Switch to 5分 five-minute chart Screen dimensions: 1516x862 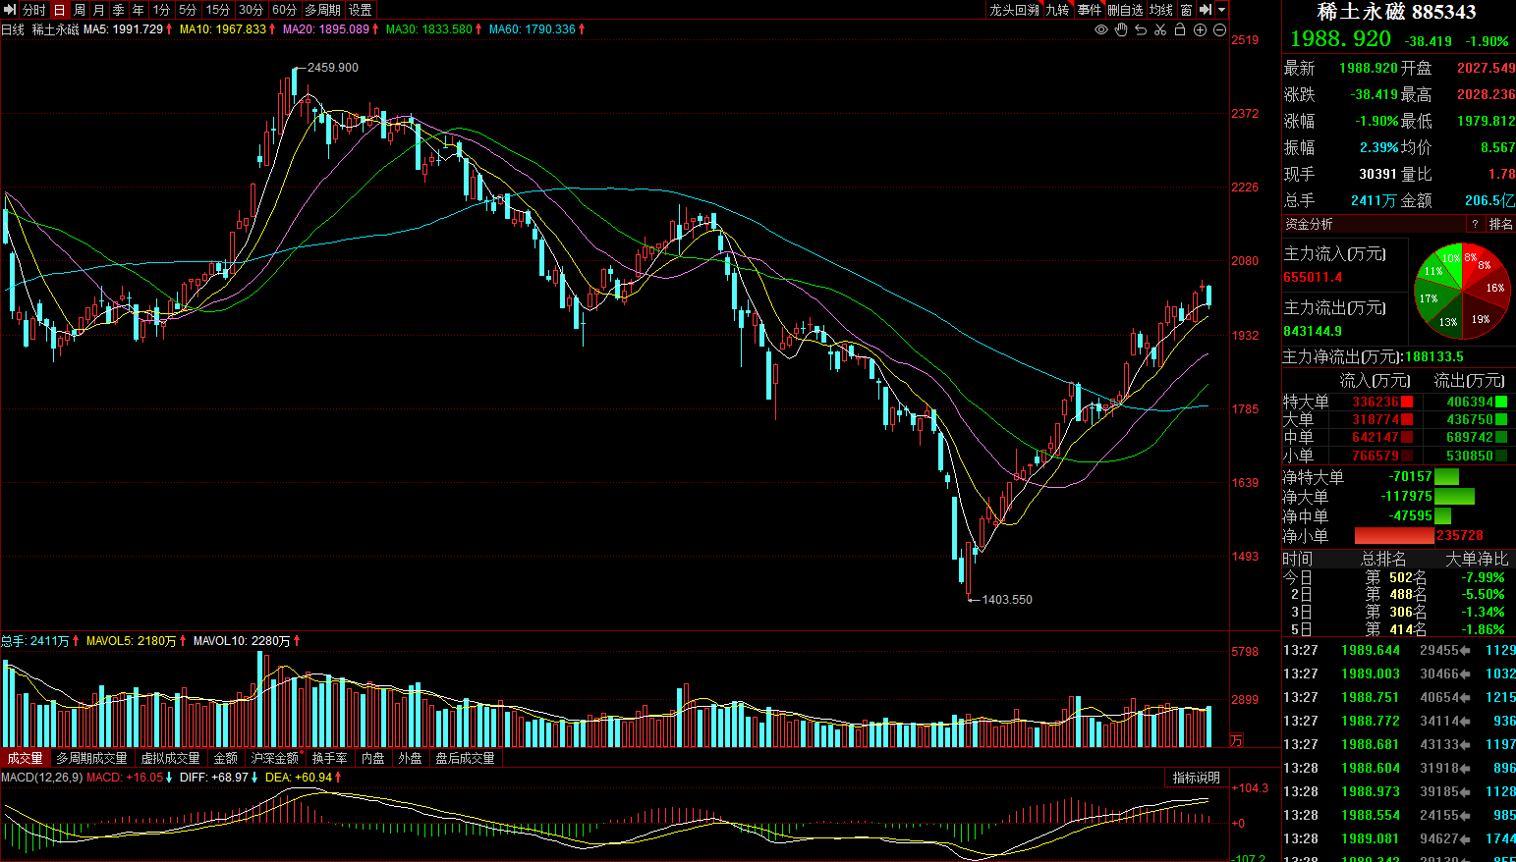pyautogui.click(x=188, y=10)
